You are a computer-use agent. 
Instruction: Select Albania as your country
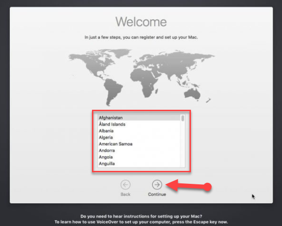pos(106,131)
